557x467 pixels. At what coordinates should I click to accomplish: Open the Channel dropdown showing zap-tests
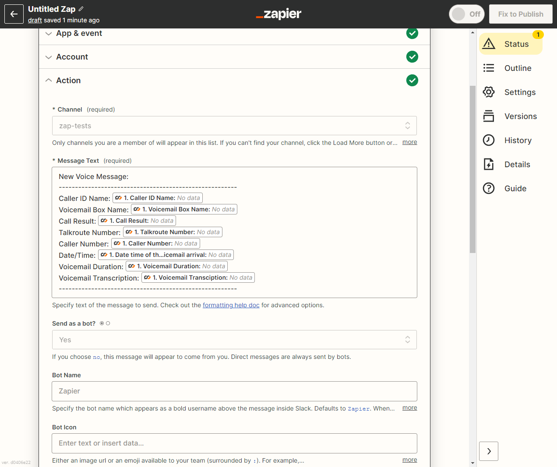point(234,126)
